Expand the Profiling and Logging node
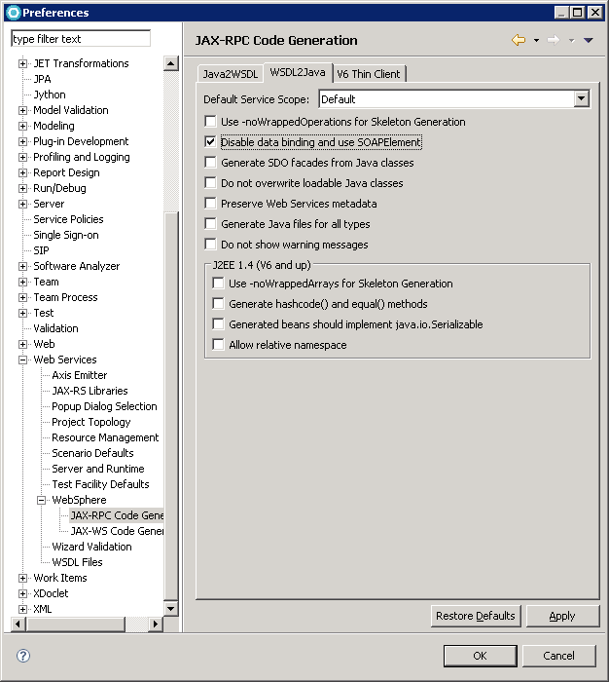Viewport: 609px width, 682px height. 22,157
